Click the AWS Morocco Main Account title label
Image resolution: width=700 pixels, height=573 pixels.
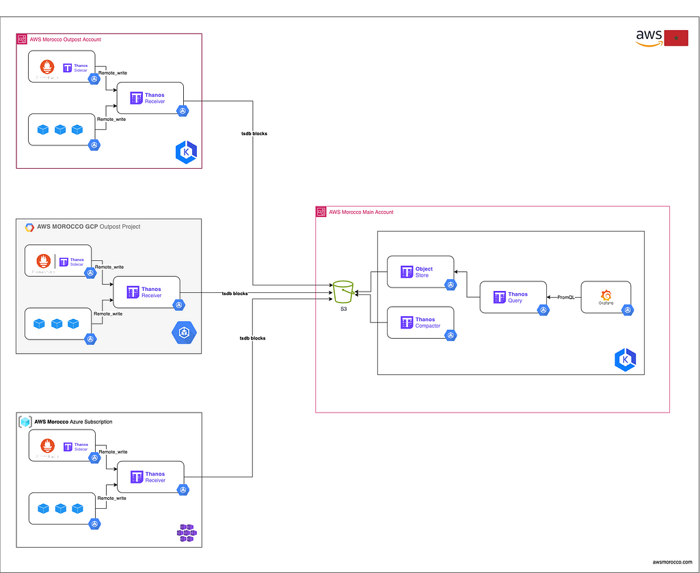361,212
